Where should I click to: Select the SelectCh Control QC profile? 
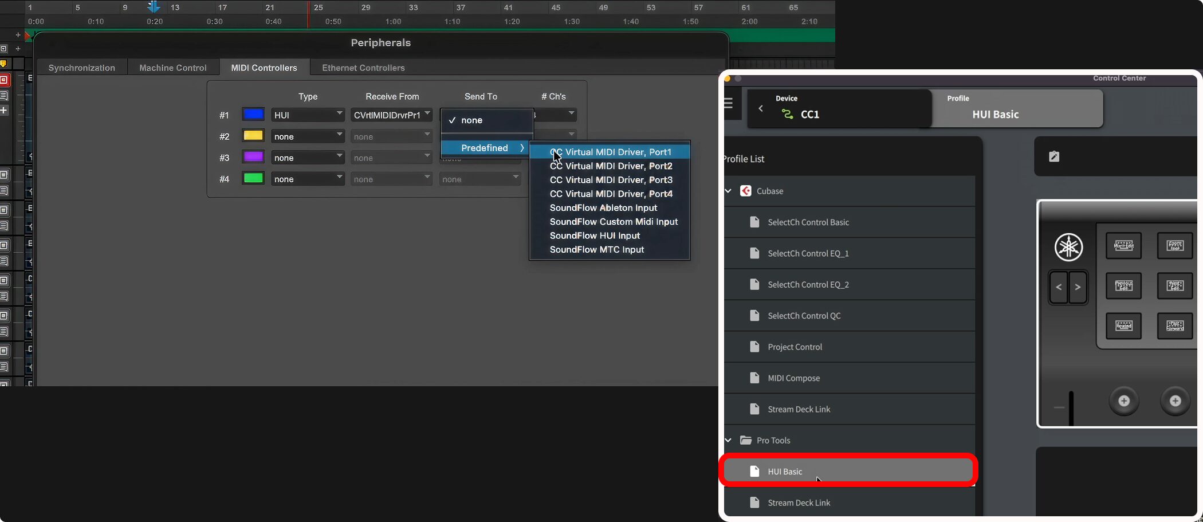click(x=850, y=316)
